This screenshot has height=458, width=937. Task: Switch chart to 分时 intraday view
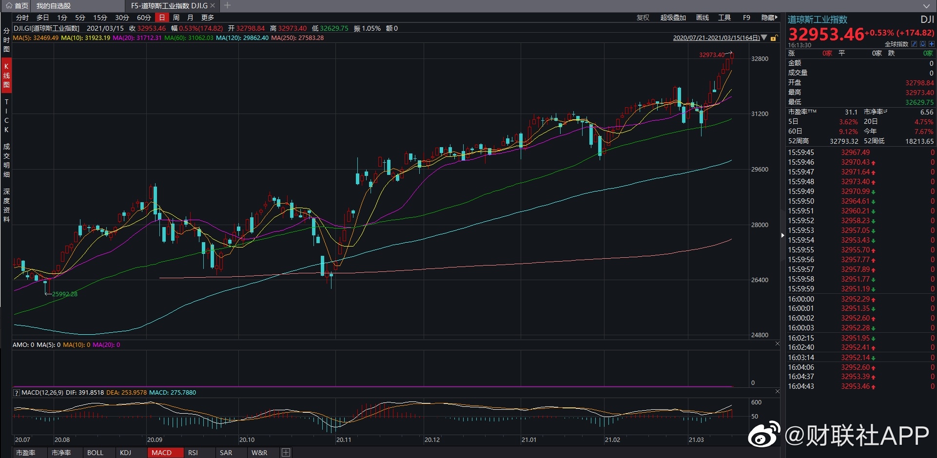click(22, 18)
